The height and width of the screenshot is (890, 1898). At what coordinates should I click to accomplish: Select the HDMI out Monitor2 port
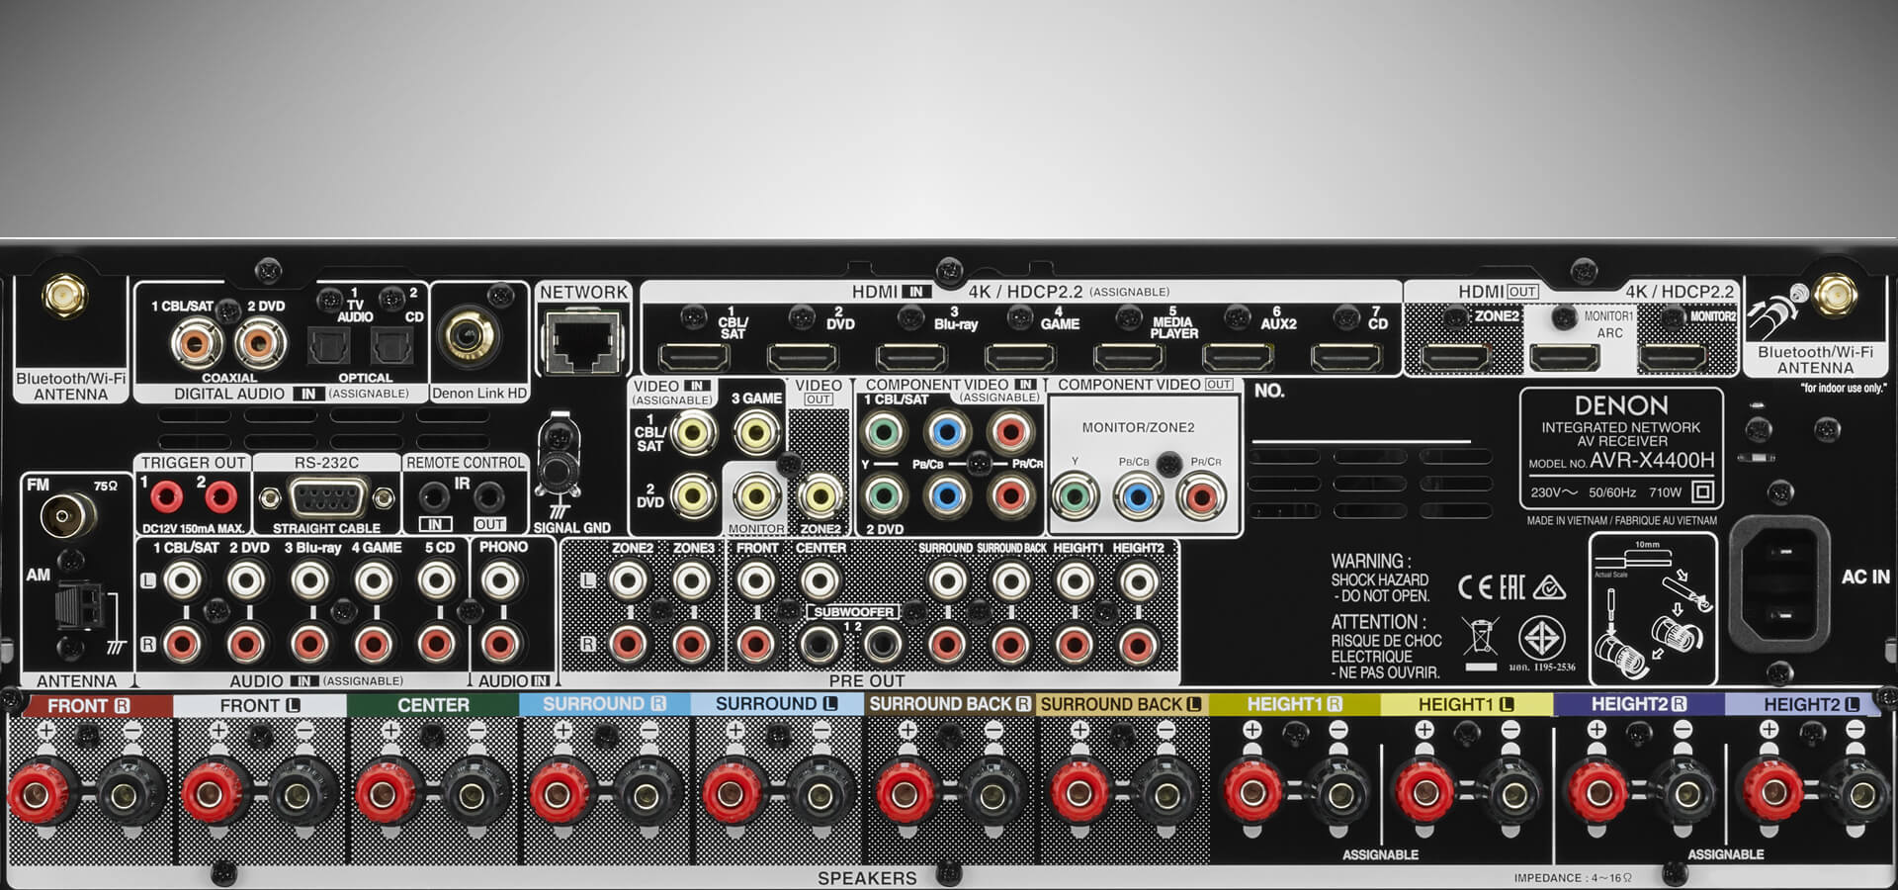[1674, 357]
